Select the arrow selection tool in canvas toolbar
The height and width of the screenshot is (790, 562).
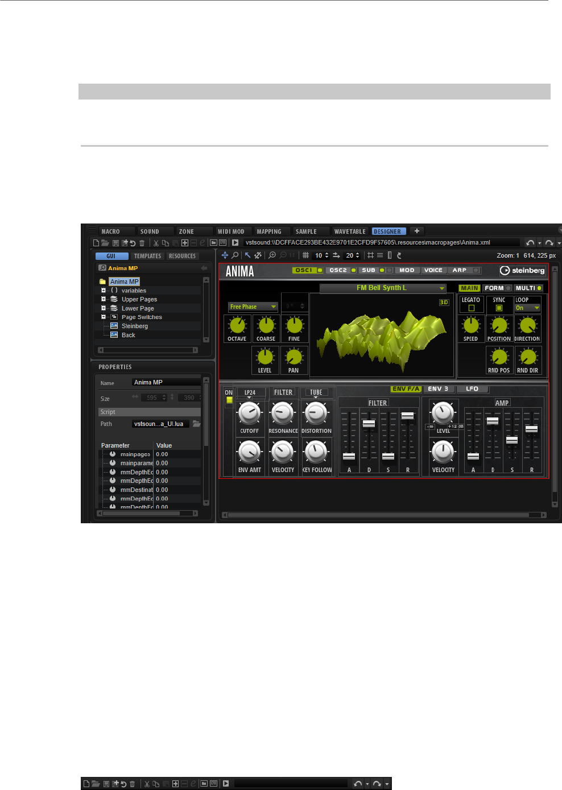[247, 255]
